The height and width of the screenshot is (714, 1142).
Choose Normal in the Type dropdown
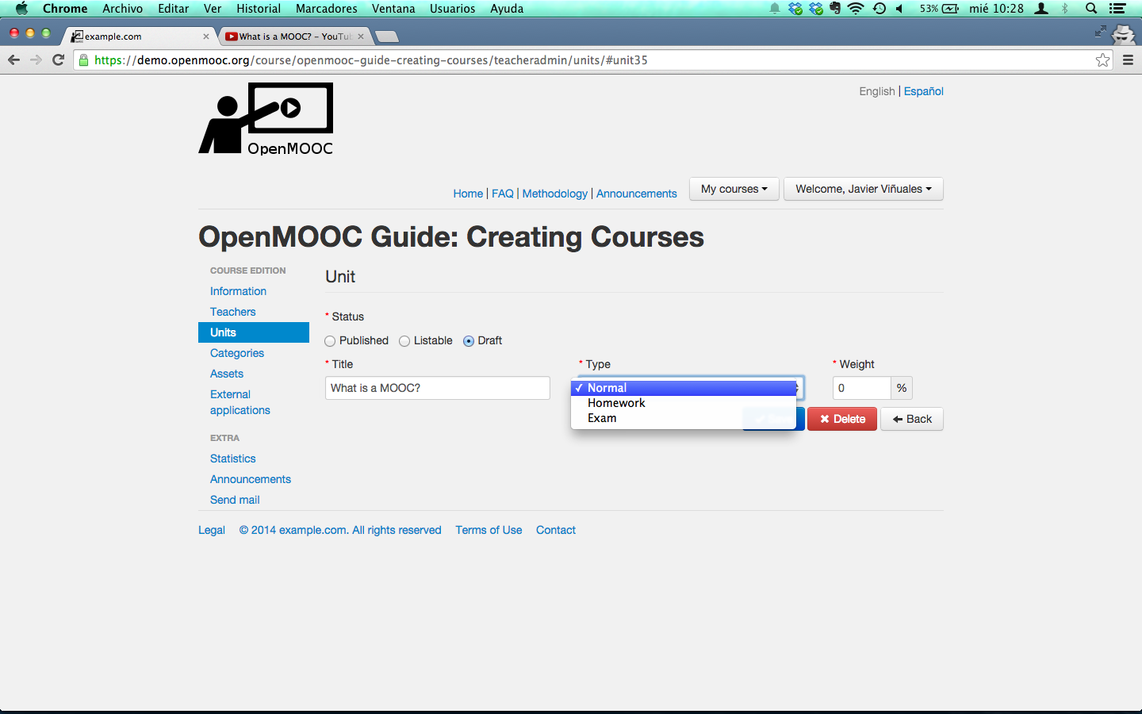[684, 388]
